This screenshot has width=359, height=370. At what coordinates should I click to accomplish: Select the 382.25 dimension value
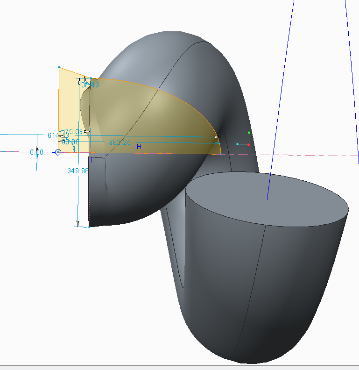[x=120, y=142]
